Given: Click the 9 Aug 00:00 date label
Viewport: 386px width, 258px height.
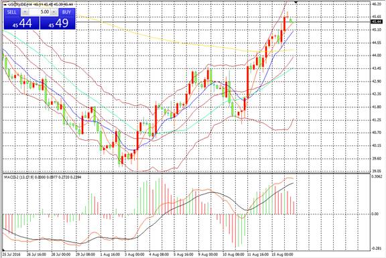Looking at the screenshot, I should coord(208,254).
